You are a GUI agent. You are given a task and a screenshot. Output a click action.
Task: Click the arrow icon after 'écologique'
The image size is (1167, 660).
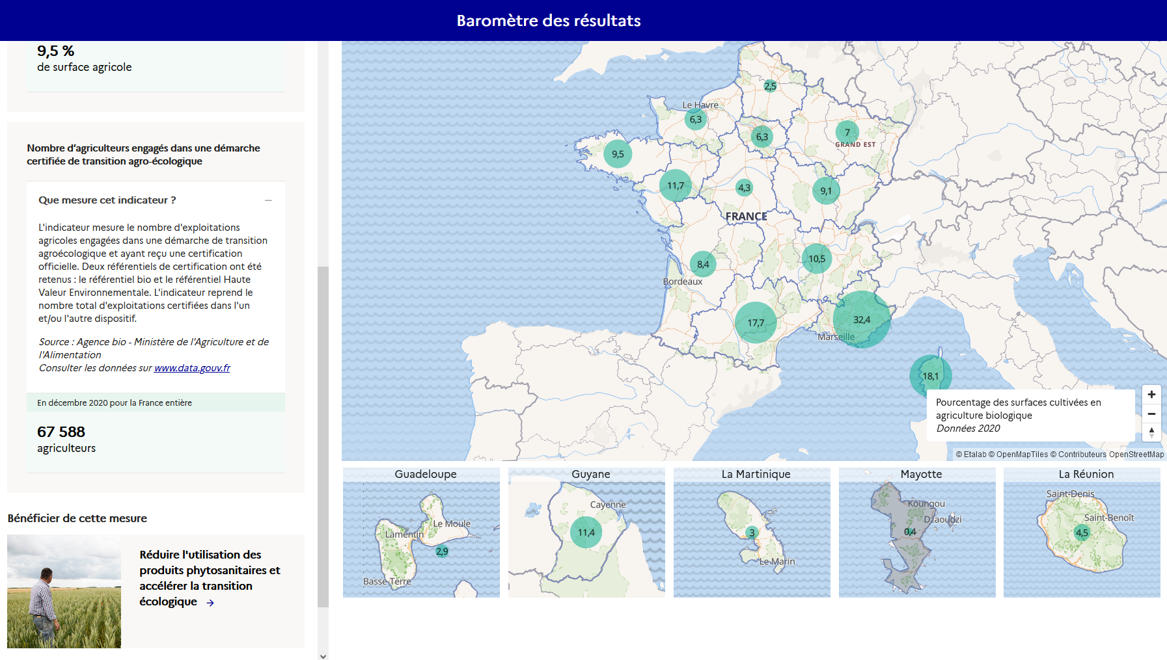pos(210,603)
